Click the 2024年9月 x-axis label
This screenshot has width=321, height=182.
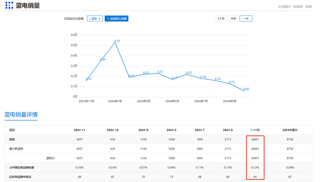tap(230, 101)
